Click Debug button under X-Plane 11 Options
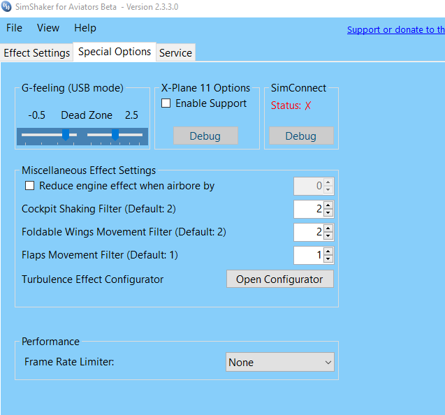The image size is (445, 415). tap(205, 136)
